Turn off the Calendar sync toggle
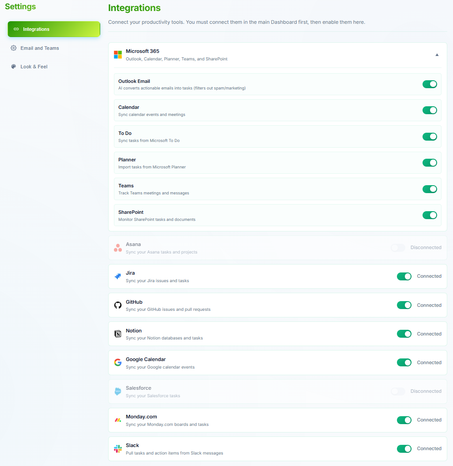Viewport: 453px width, 466px height. pyautogui.click(x=430, y=110)
